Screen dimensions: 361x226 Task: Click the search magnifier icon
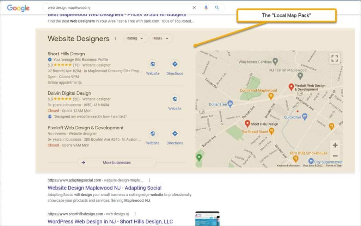[x=217, y=8]
